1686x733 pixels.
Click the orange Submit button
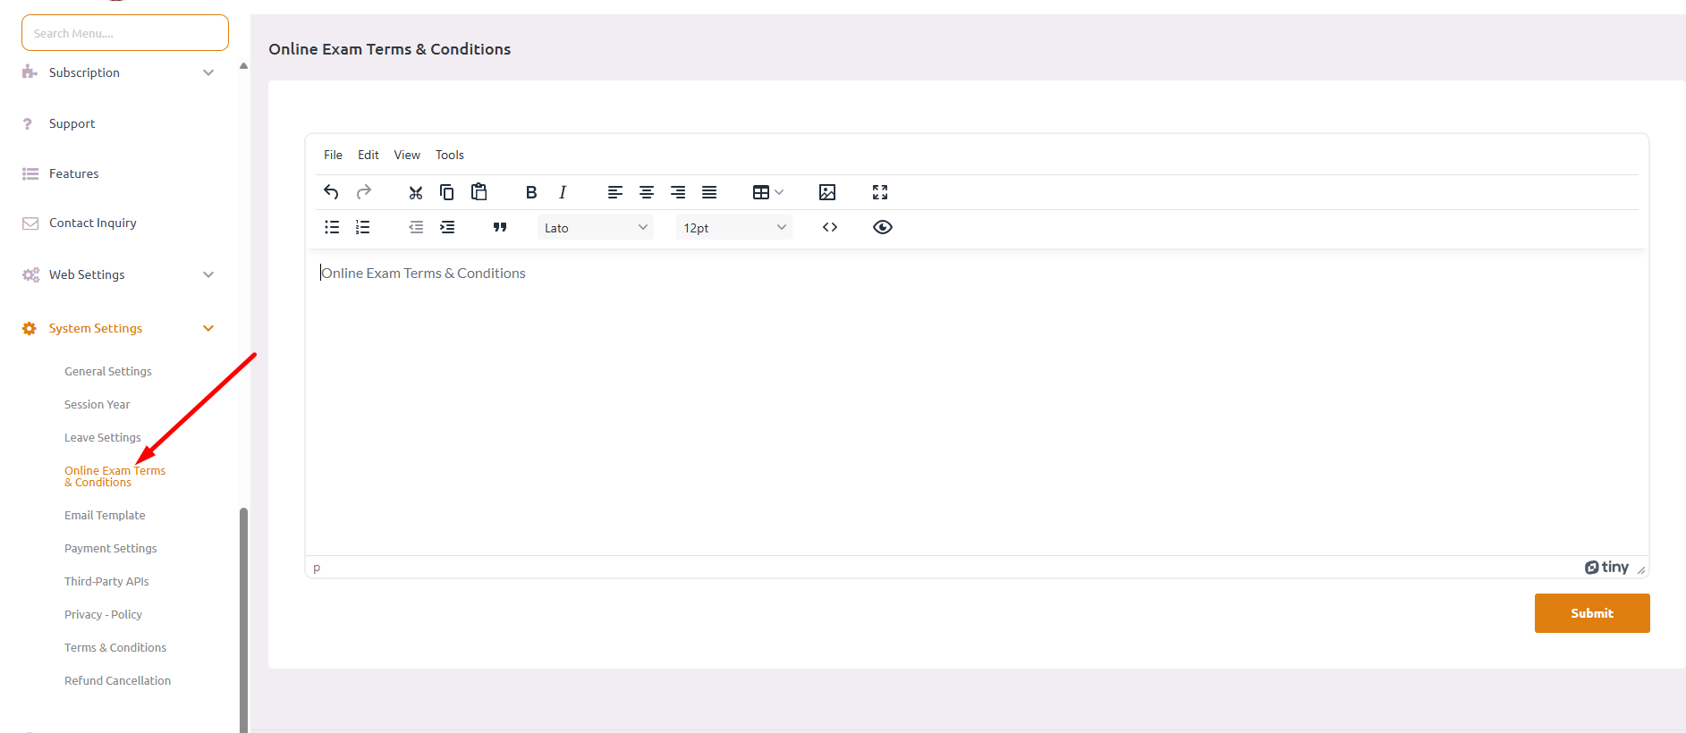point(1591,613)
